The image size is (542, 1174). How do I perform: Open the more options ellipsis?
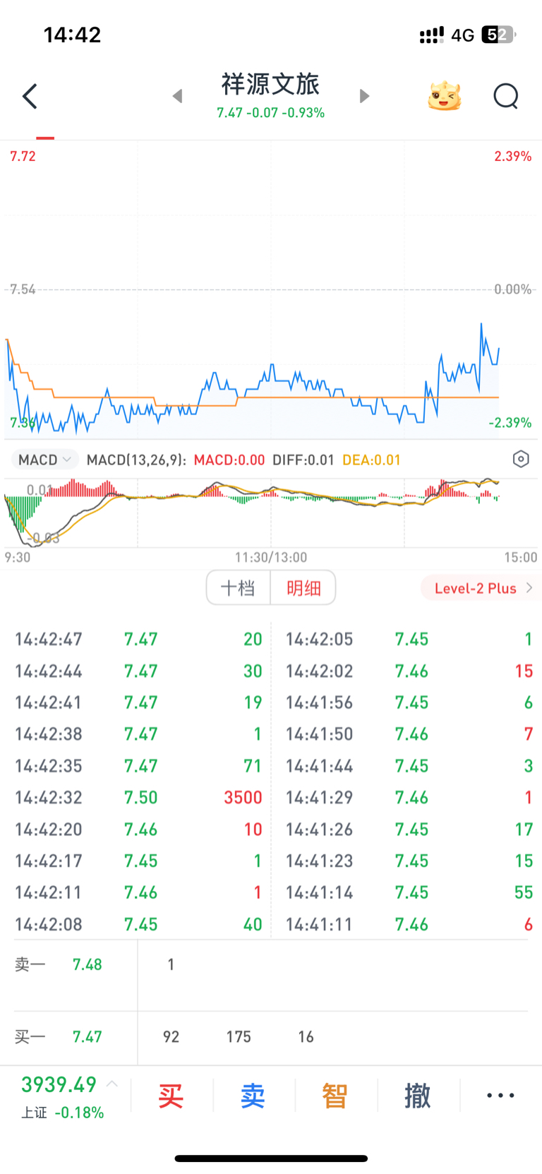click(500, 1096)
